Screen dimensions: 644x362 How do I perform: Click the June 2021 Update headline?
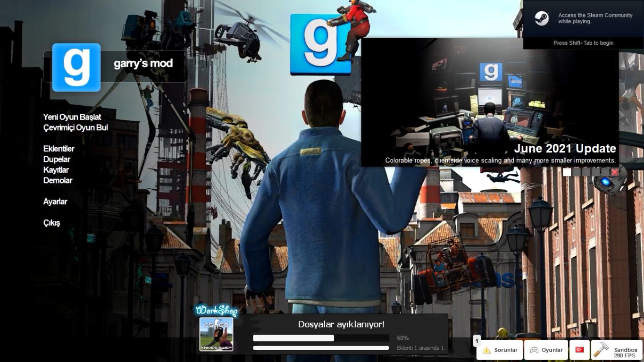565,149
